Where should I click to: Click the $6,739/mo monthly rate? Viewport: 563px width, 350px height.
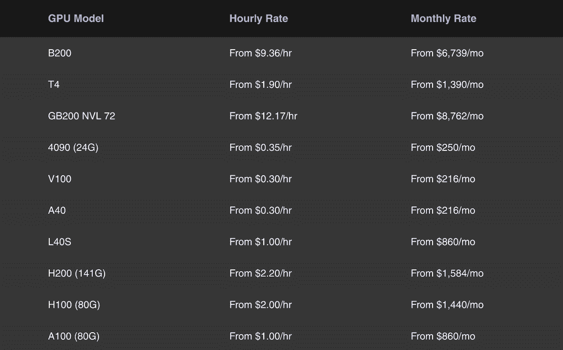click(447, 53)
